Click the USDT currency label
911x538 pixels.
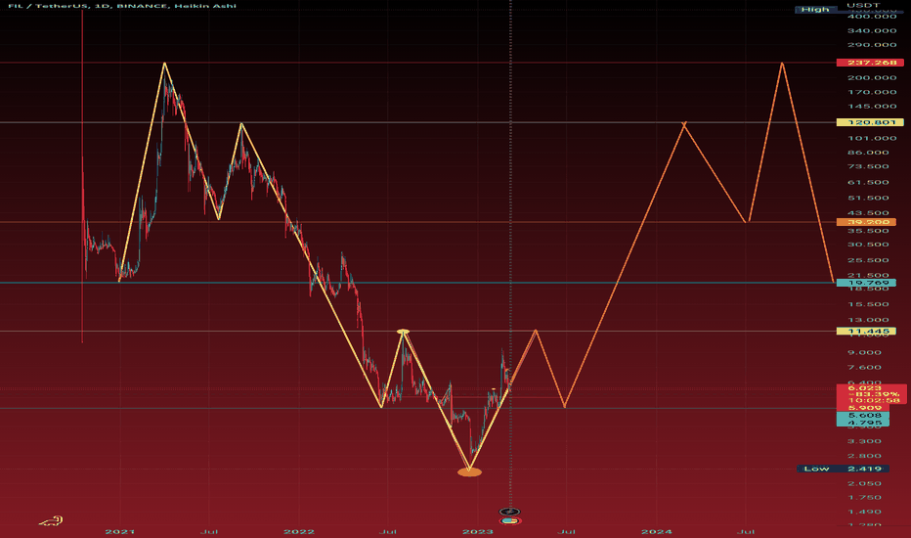pos(863,5)
